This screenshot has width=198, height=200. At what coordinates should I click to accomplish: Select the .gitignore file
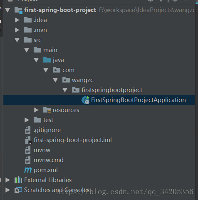point(47,130)
